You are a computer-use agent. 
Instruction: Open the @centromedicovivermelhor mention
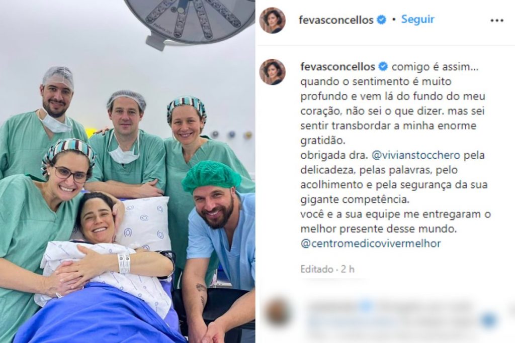[x=371, y=244]
